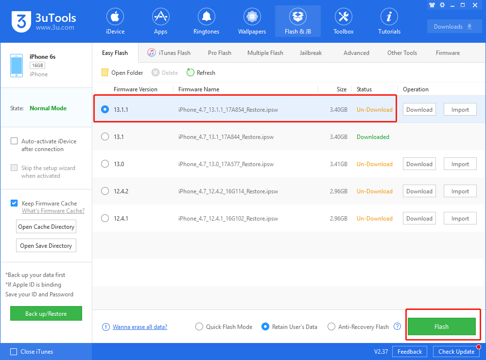Open the Apps section

160,21
